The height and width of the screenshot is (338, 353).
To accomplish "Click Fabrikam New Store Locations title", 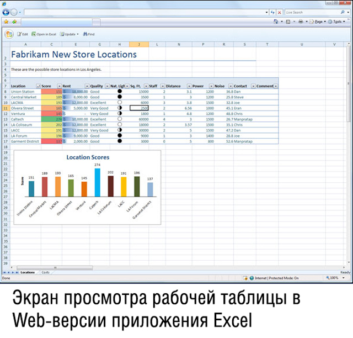I will tap(74, 55).
